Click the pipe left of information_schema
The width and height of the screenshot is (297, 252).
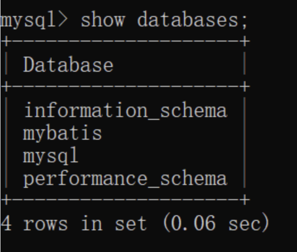[5, 110]
